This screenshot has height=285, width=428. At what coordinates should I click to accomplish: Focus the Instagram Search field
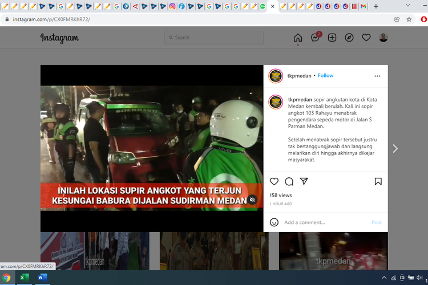214,38
